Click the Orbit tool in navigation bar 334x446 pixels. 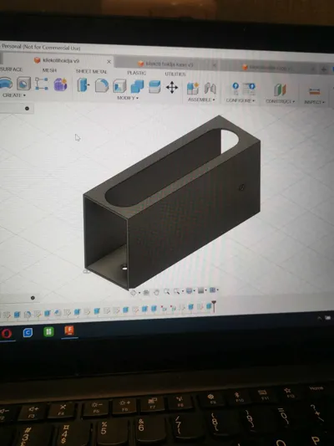click(133, 292)
